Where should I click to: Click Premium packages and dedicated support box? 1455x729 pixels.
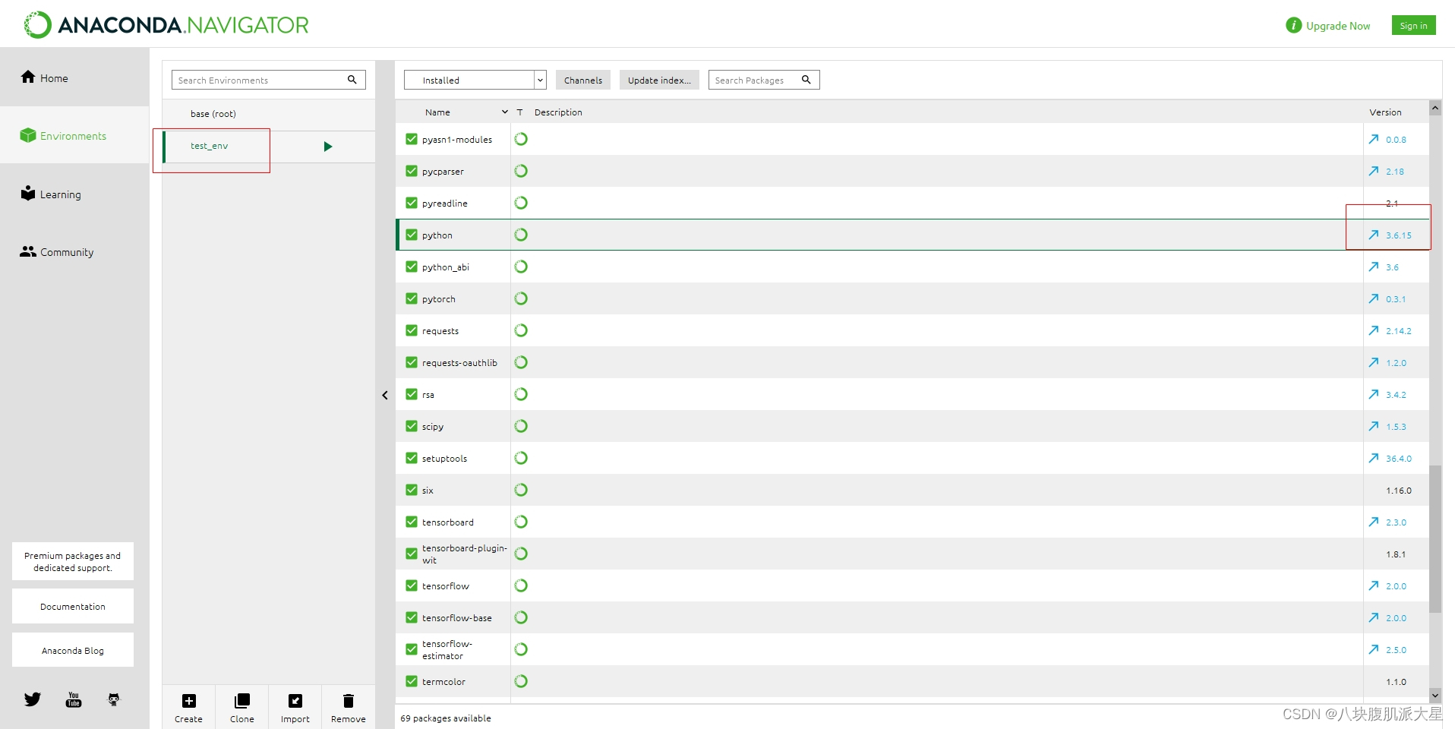coord(73,561)
